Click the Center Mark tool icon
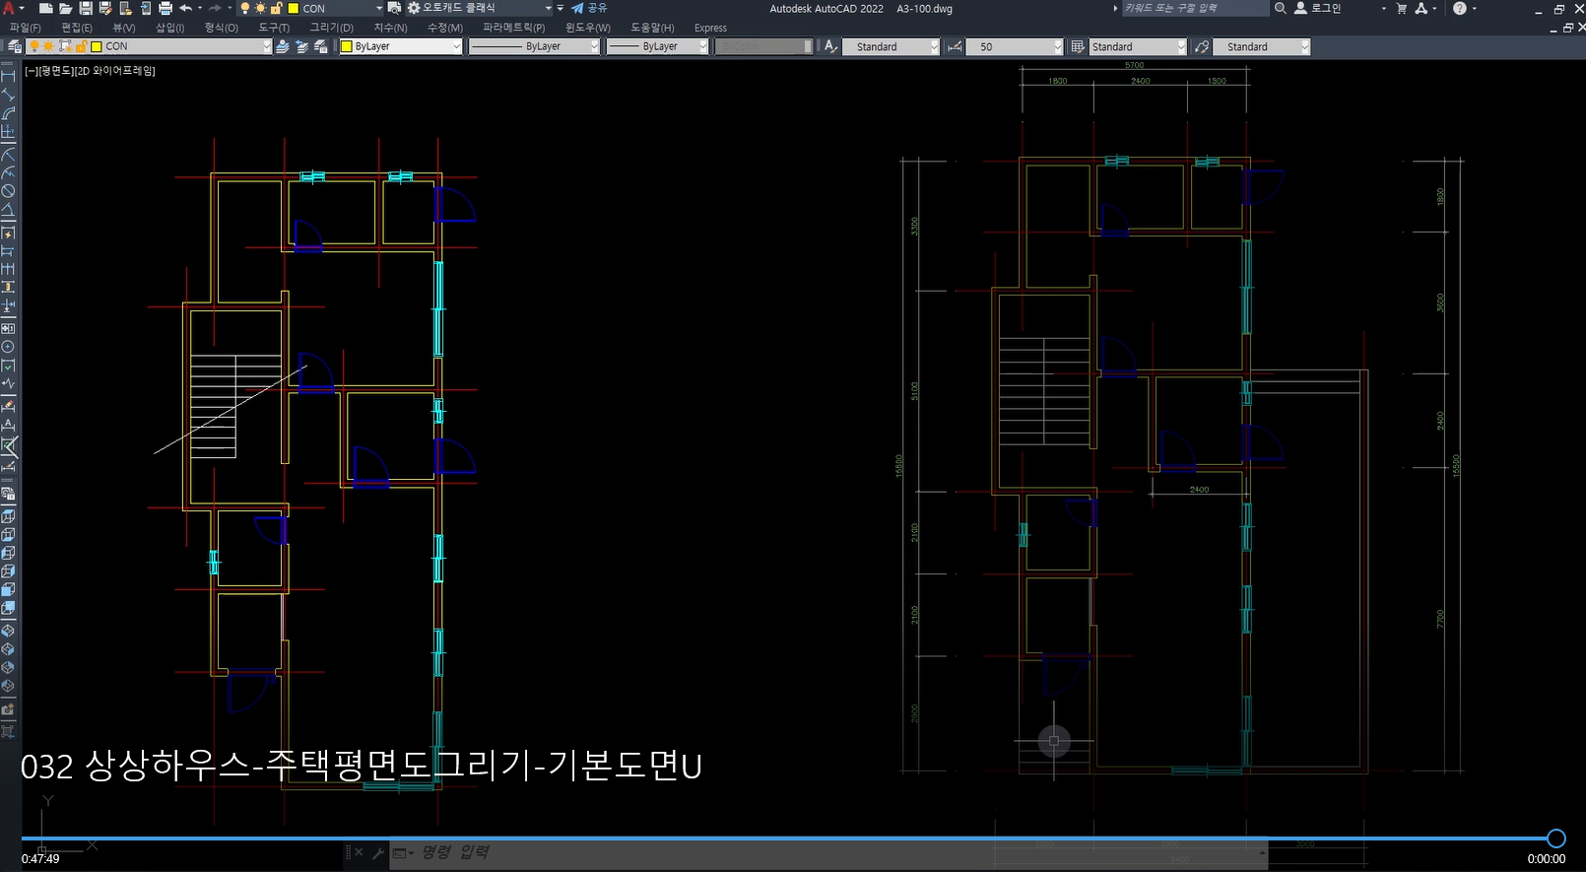 coord(8,347)
